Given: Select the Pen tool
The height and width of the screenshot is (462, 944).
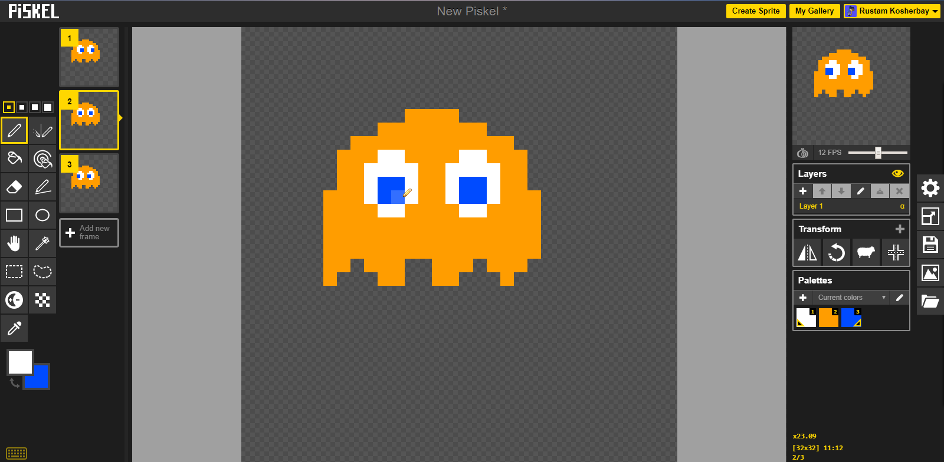Looking at the screenshot, I should [x=14, y=130].
